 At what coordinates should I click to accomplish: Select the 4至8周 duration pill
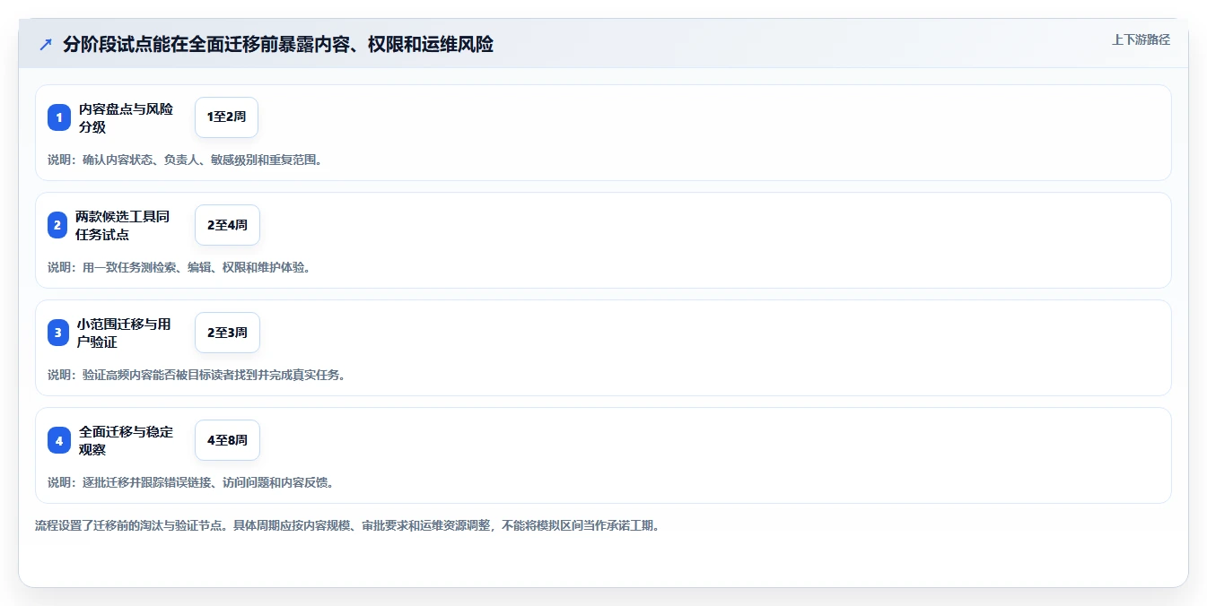coord(227,440)
